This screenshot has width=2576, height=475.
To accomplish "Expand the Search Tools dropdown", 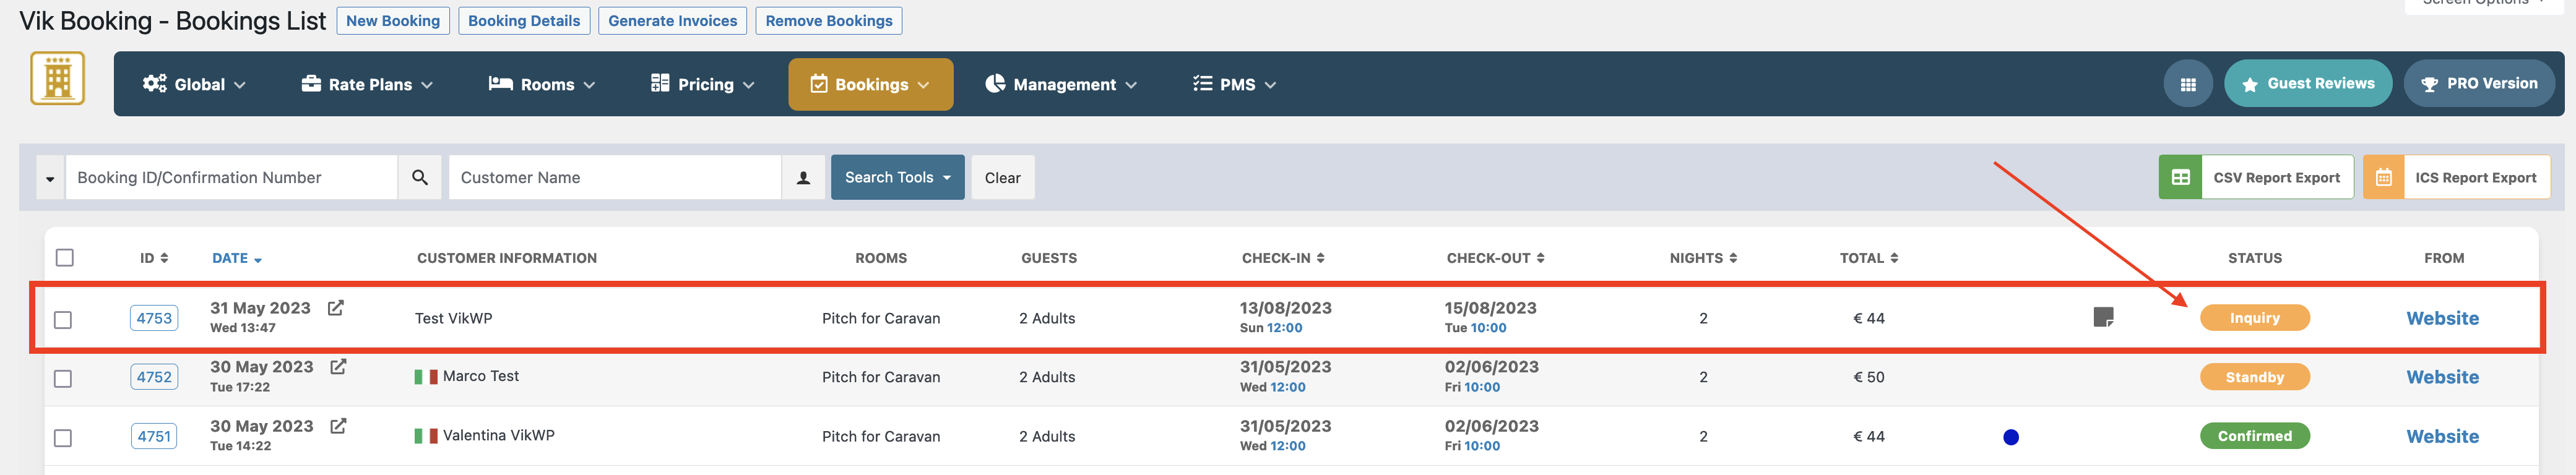I will (897, 177).
